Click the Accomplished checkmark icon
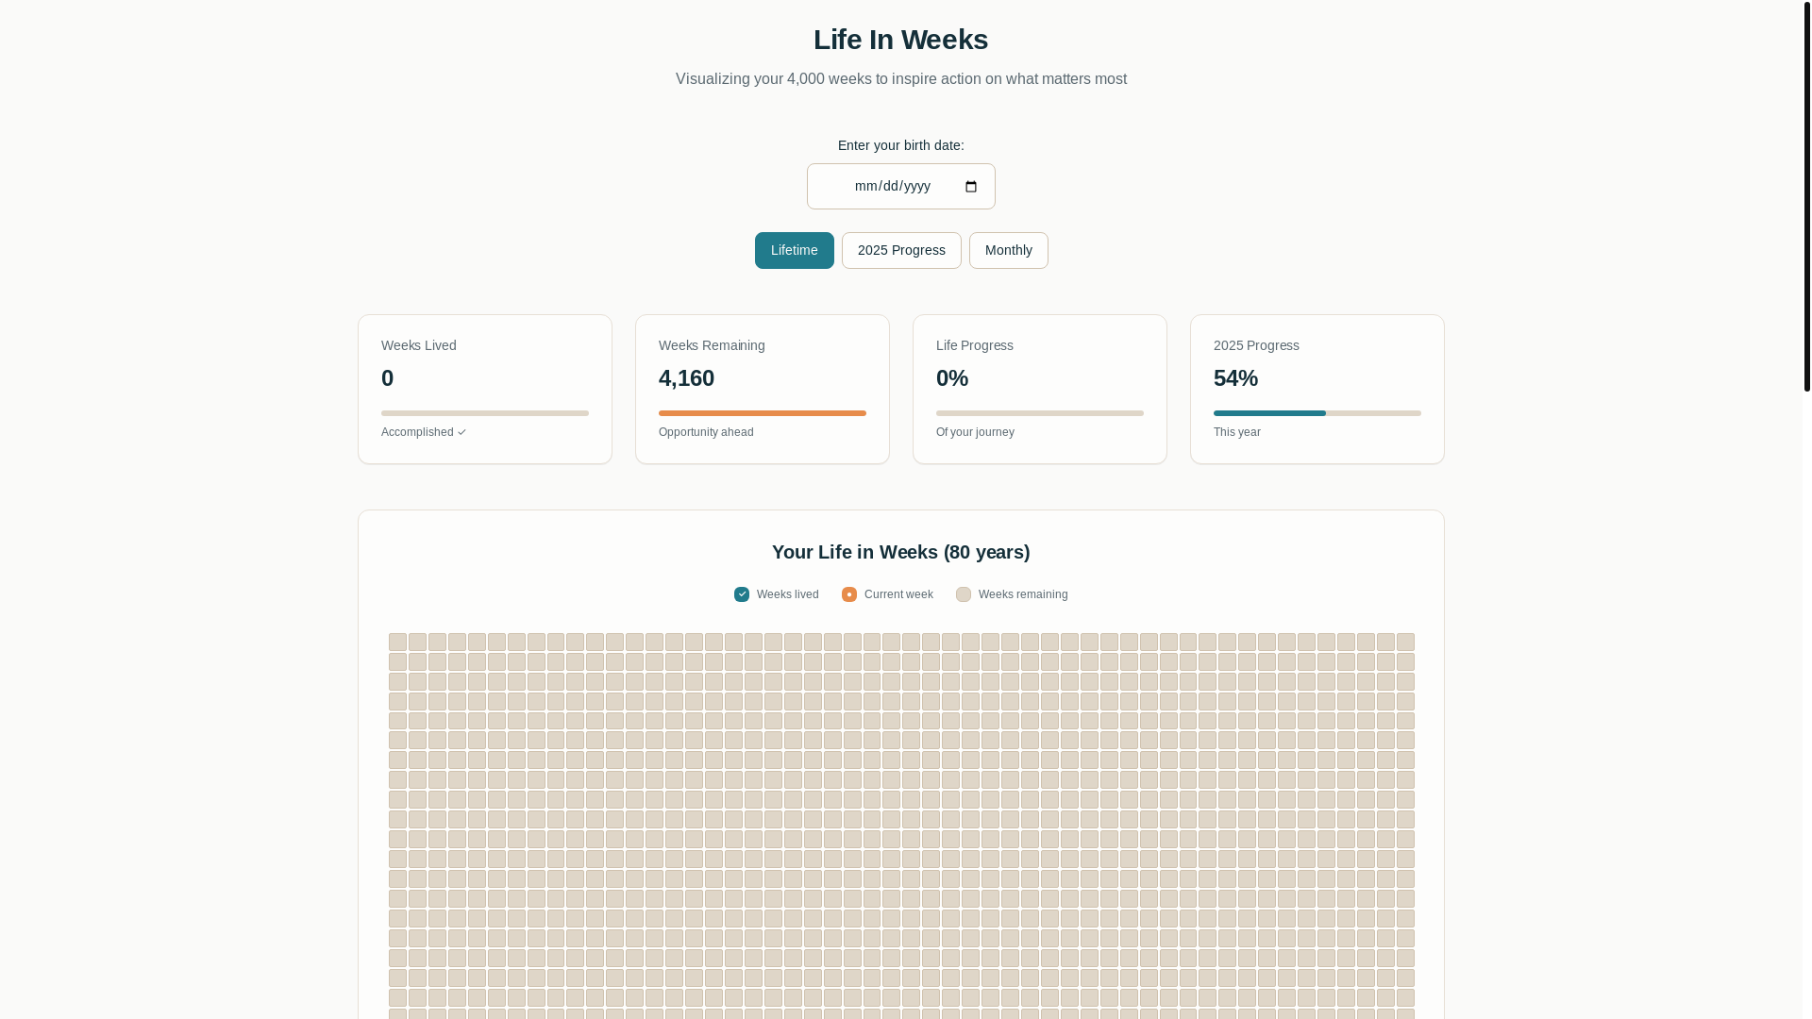1812x1019 pixels. (461, 433)
